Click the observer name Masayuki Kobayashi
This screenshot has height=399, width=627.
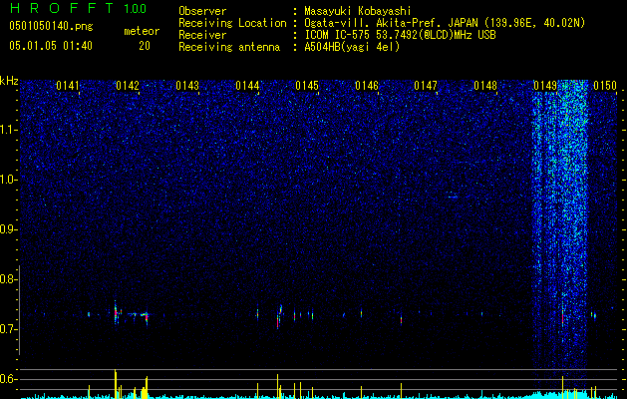tap(358, 11)
